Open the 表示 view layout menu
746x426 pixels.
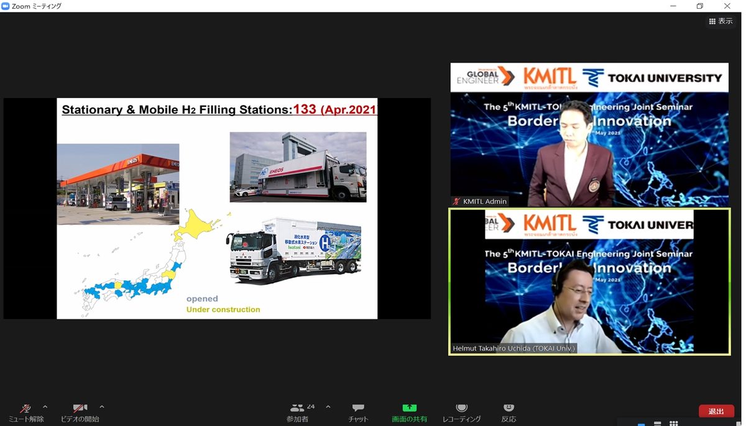click(721, 21)
